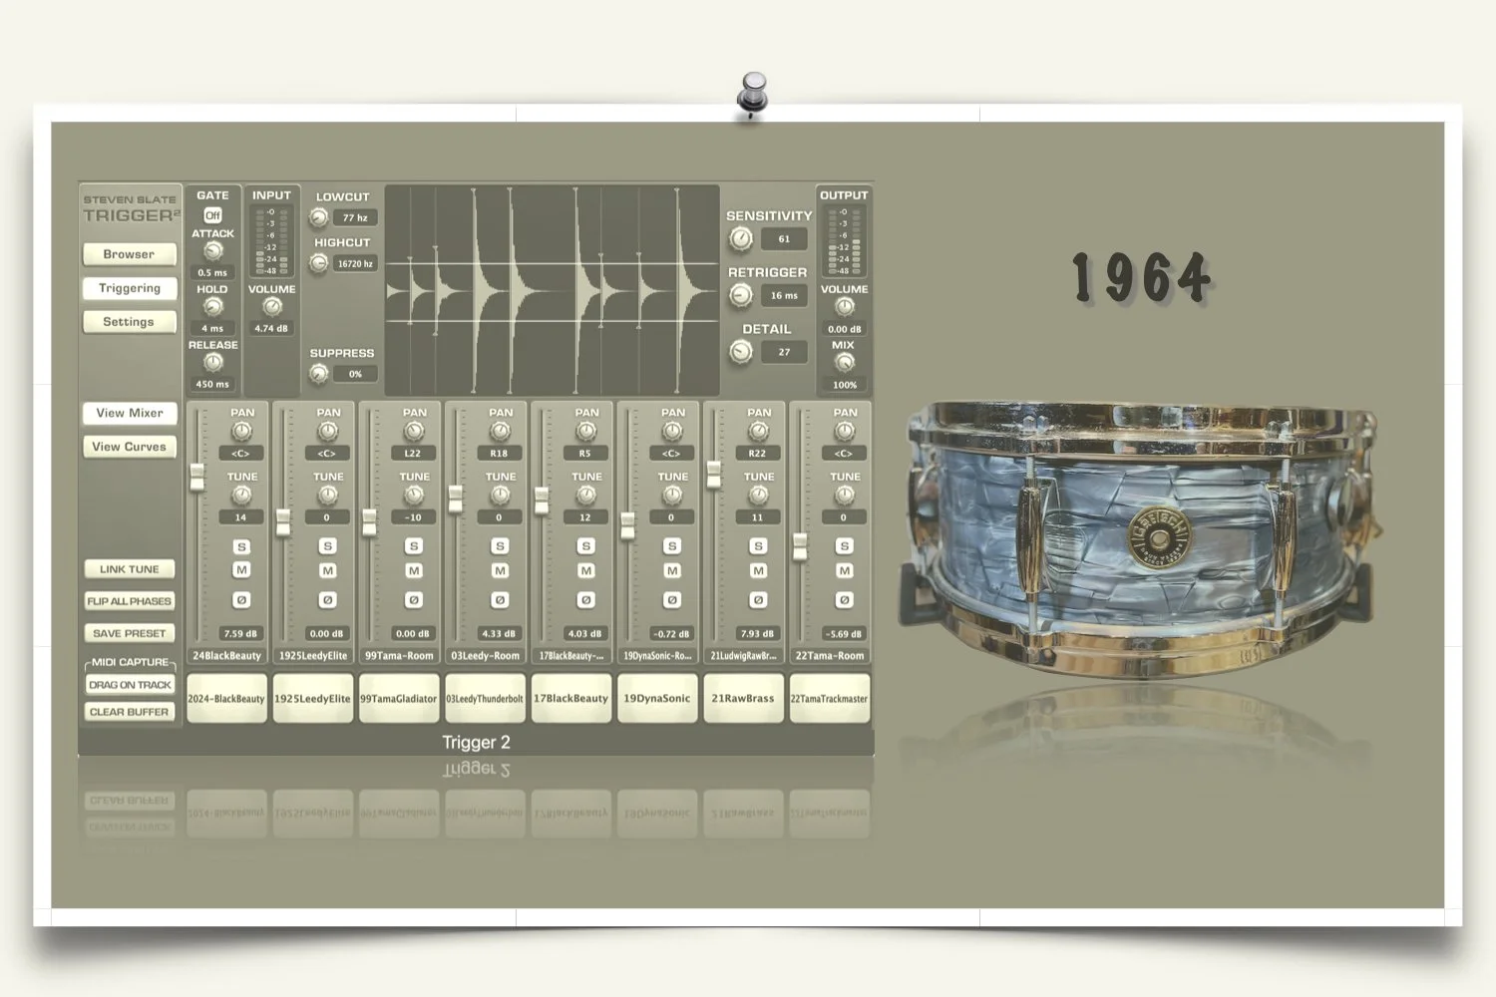Click the 7.59 dB level readout
This screenshot has height=997, width=1496.
tap(240, 633)
